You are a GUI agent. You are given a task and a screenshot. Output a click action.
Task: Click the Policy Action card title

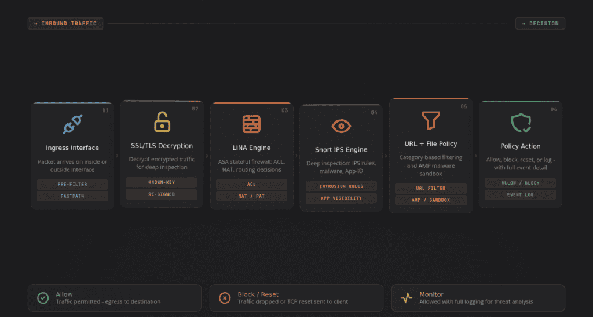[521, 146]
